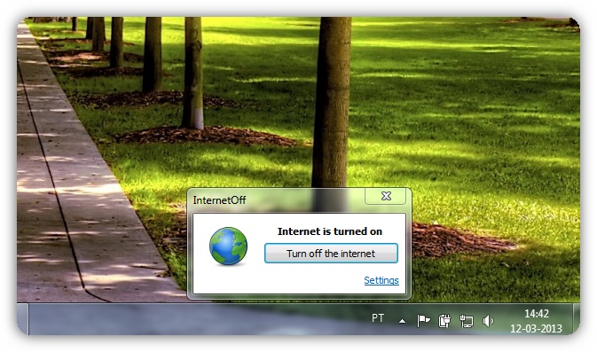Image resolution: width=597 pixels, height=352 pixels.
Task: Open the Action Center flag icon
Action: coord(423,320)
